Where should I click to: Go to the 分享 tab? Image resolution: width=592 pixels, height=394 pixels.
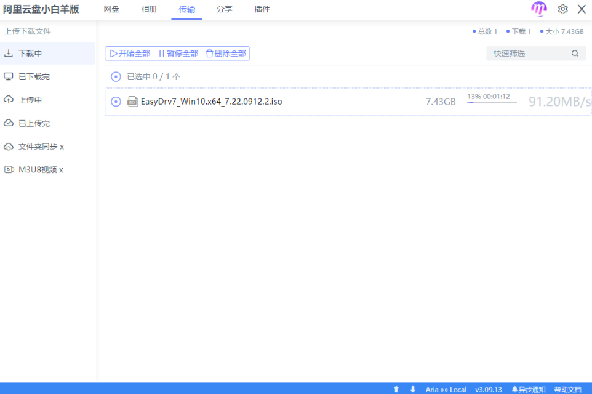(224, 9)
